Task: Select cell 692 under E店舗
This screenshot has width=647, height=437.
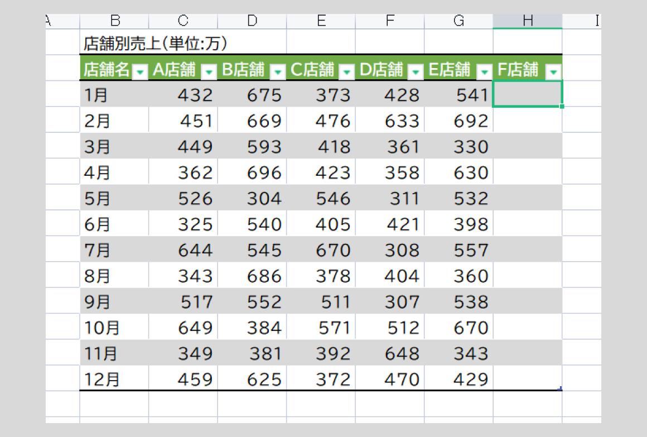Action: [x=459, y=120]
